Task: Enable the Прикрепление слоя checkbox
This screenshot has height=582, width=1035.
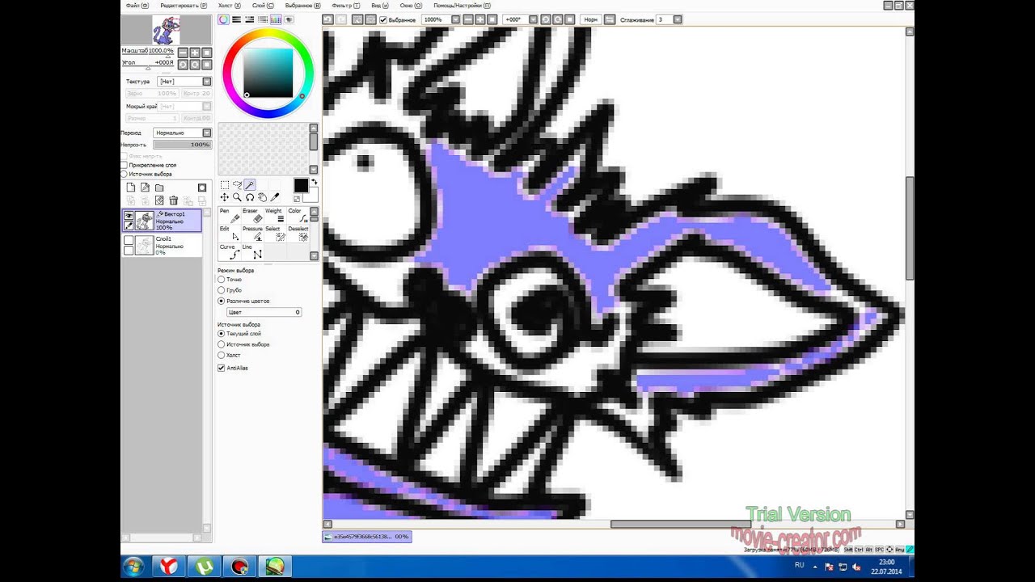Action: (124, 165)
